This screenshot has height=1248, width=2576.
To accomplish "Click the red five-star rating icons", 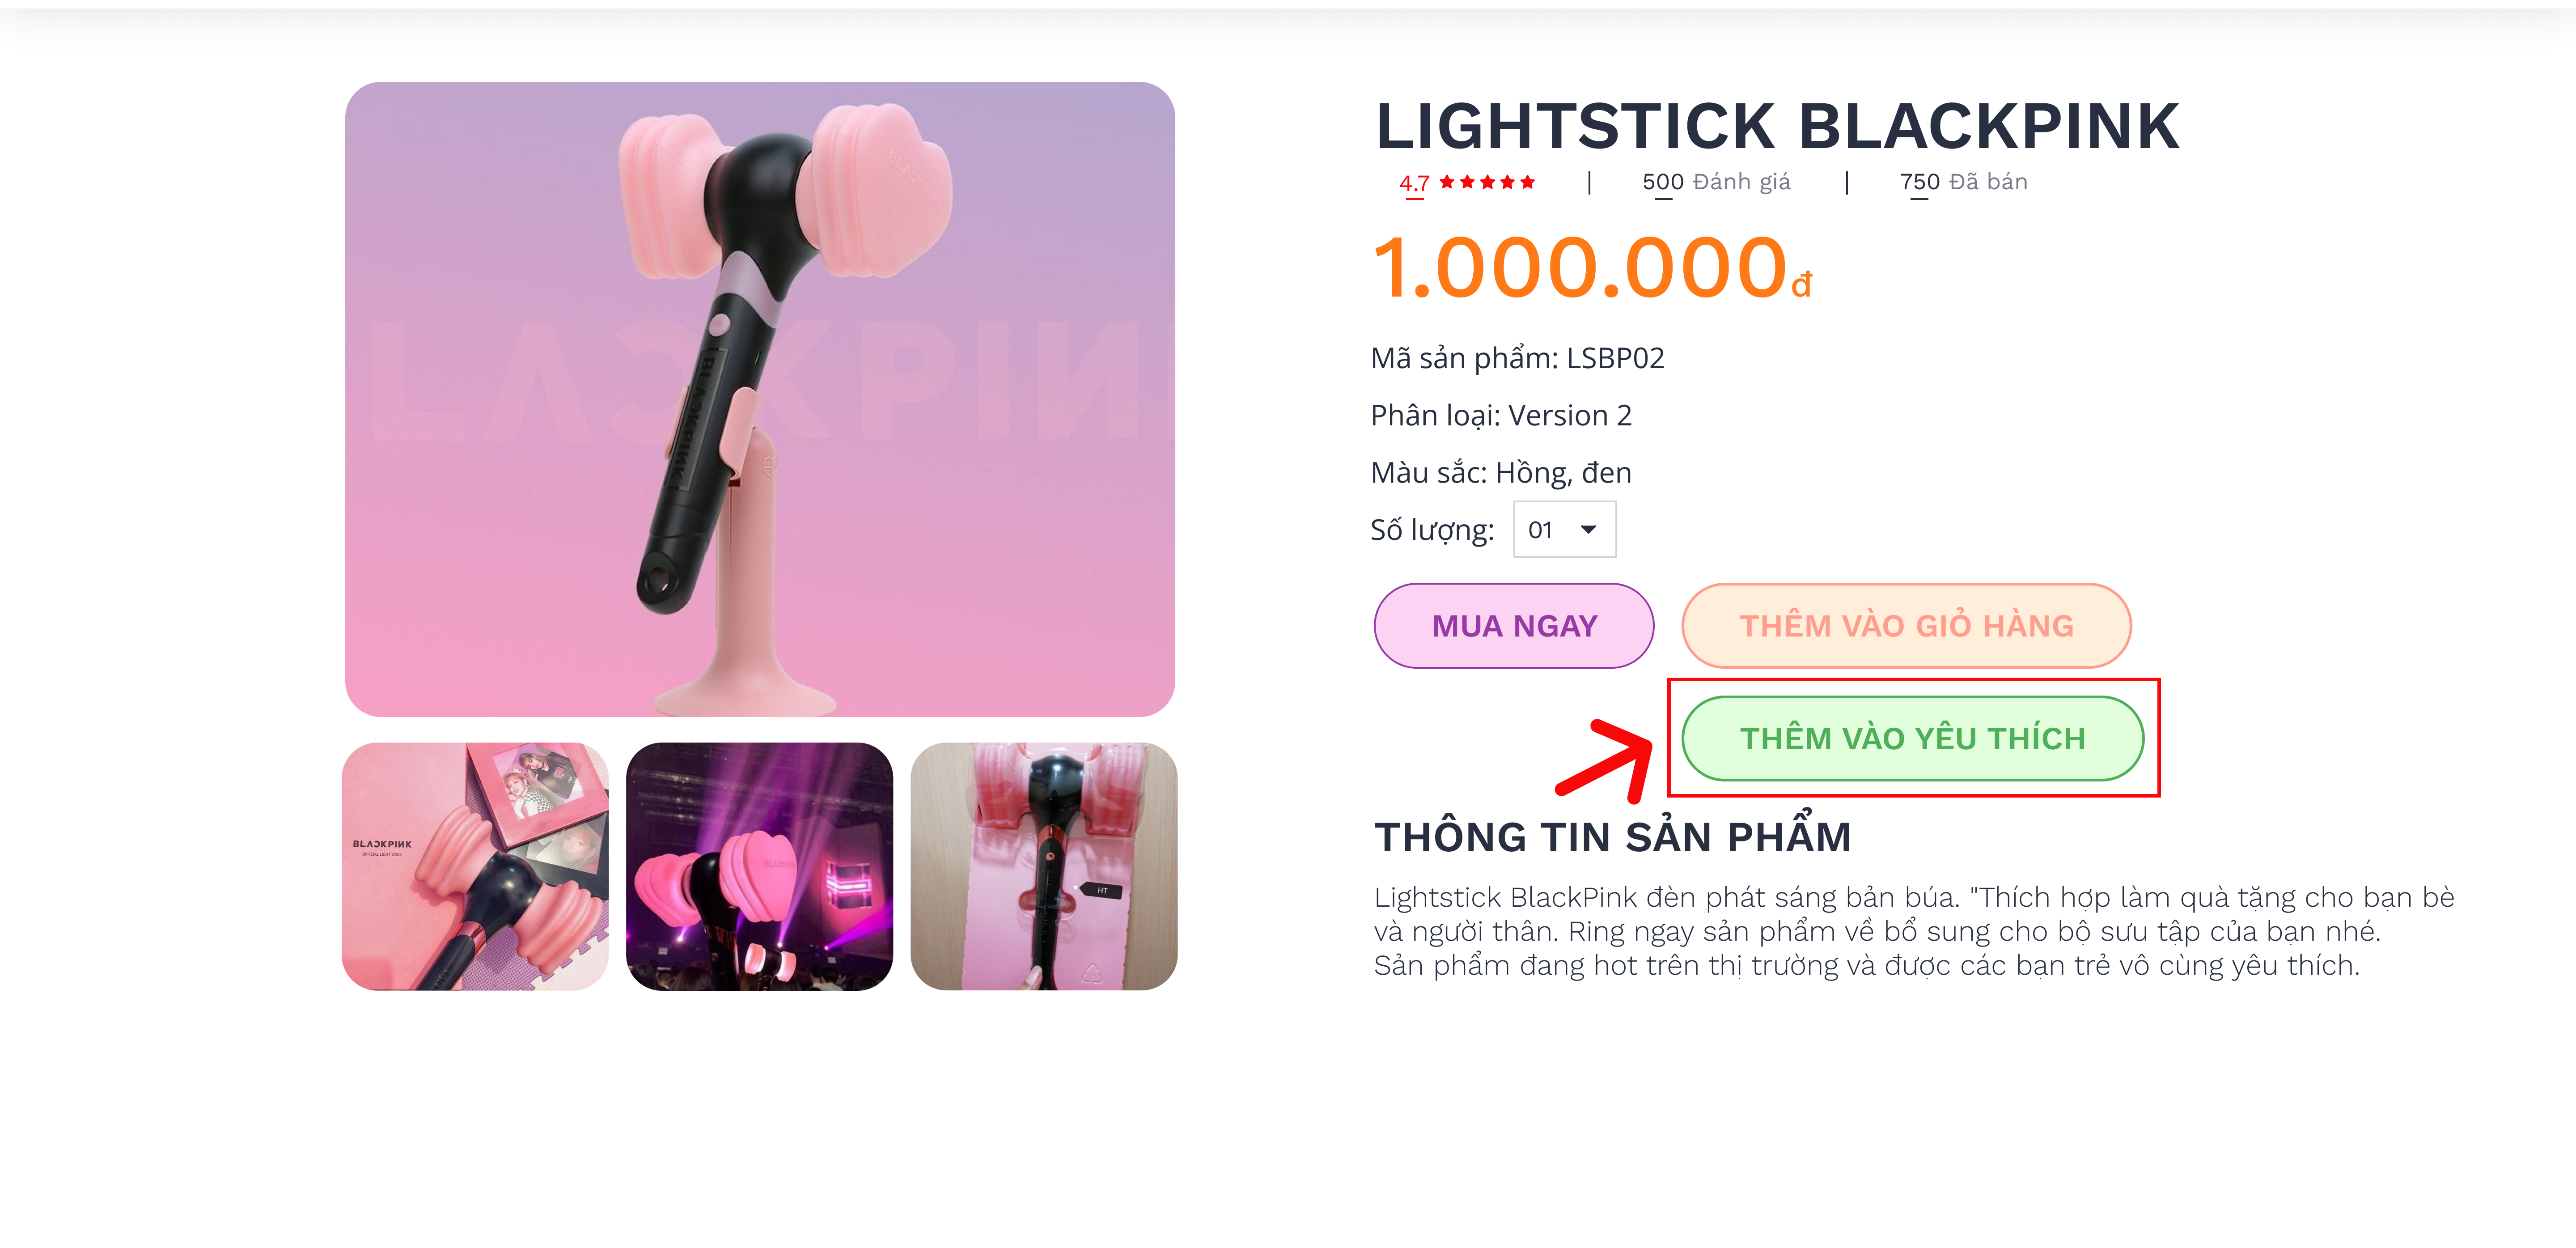I will click(x=1486, y=182).
